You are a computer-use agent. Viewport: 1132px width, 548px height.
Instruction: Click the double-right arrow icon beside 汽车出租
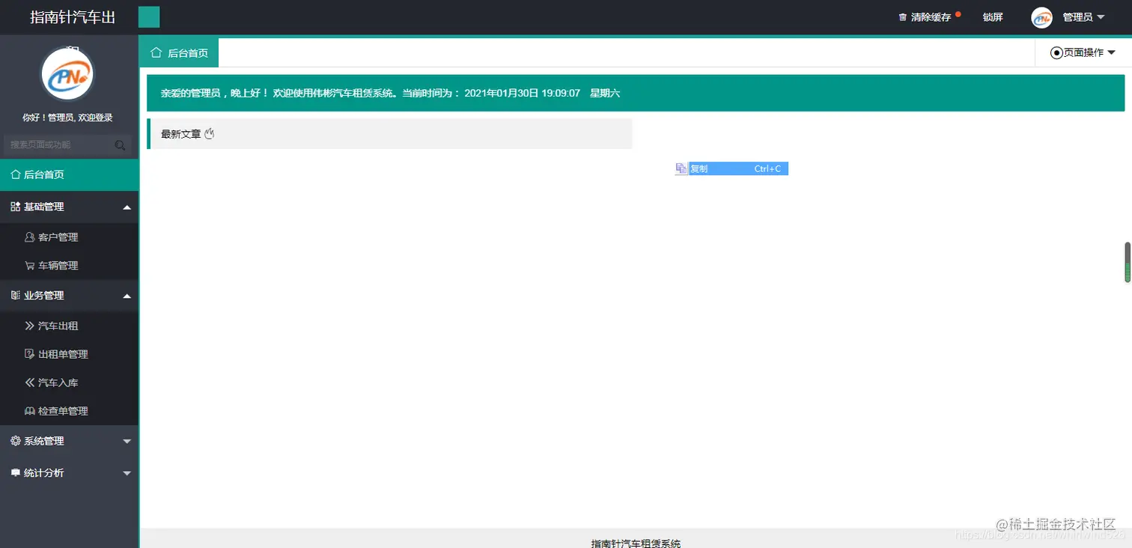click(30, 326)
